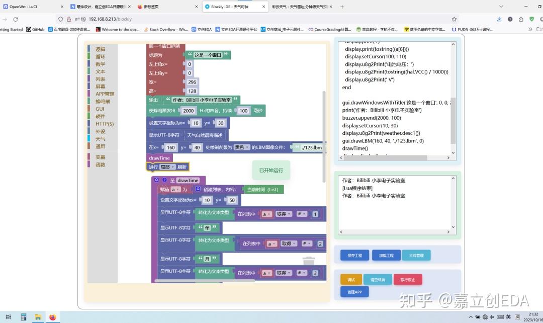Click the gear icon on the drawTime function block

click(x=156, y=180)
